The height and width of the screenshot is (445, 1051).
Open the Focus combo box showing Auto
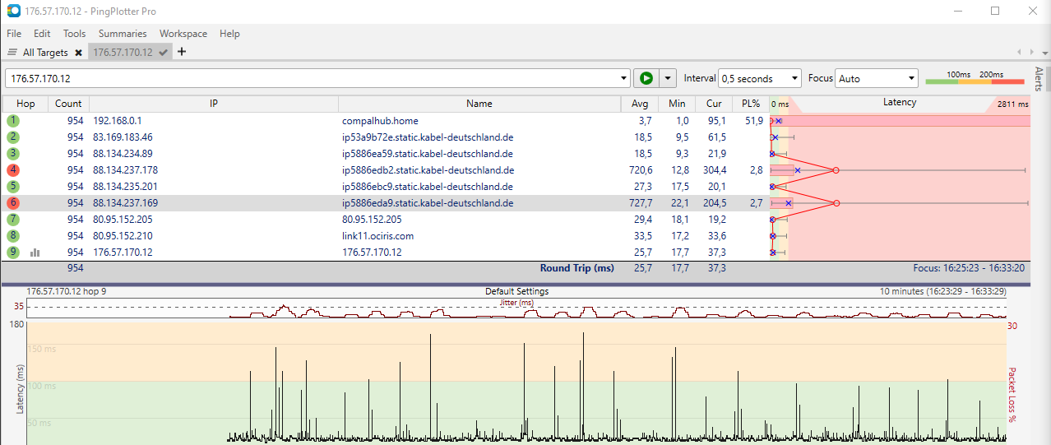click(x=877, y=78)
